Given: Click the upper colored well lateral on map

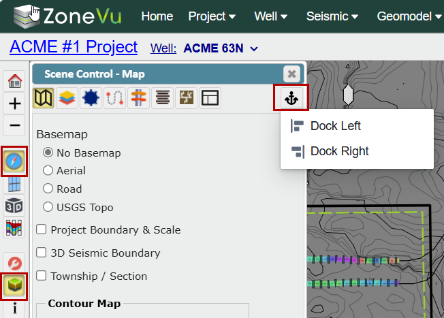Looking at the screenshot, I should [353, 259].
